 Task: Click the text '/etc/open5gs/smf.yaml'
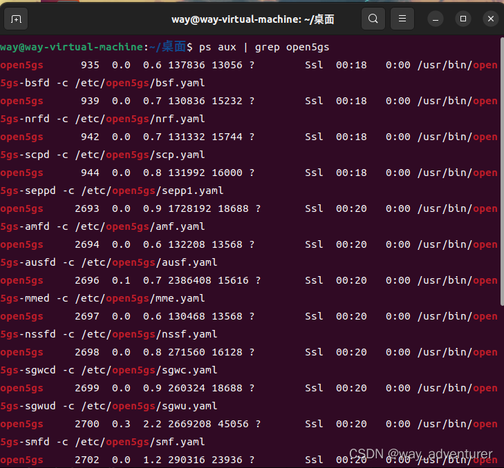[x=140, y=442]
